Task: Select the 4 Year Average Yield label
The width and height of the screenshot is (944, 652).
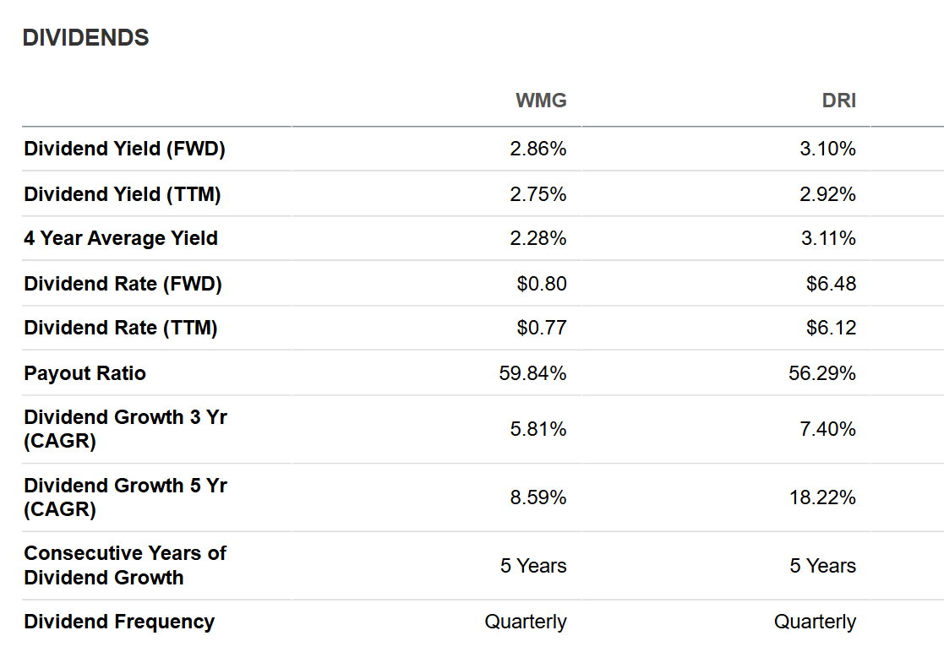Action: tap(121, 238)
